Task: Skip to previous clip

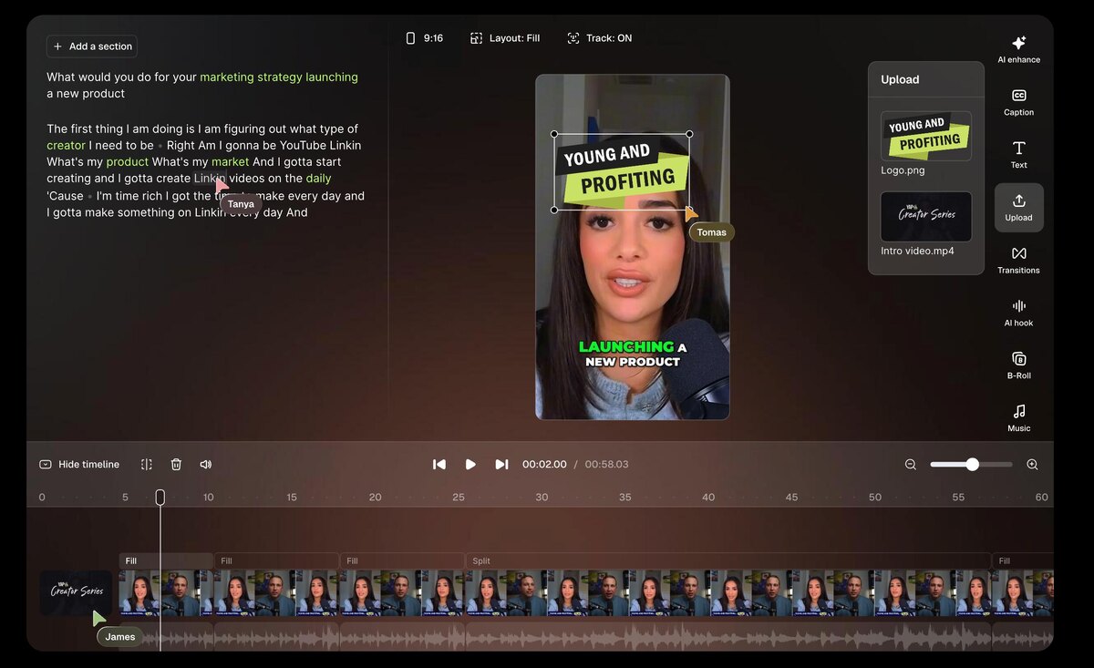Action: click(x=439, y=465)
